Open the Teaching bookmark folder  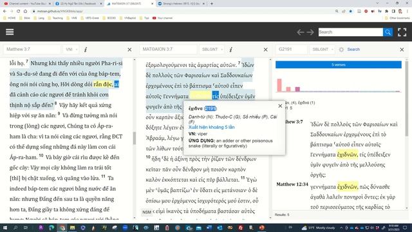pyautogui.click(x=55, y=18)
